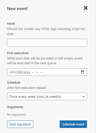Click the First execution label
The image size is (96, 133).
pyautogui.click(x=18, y=53)
